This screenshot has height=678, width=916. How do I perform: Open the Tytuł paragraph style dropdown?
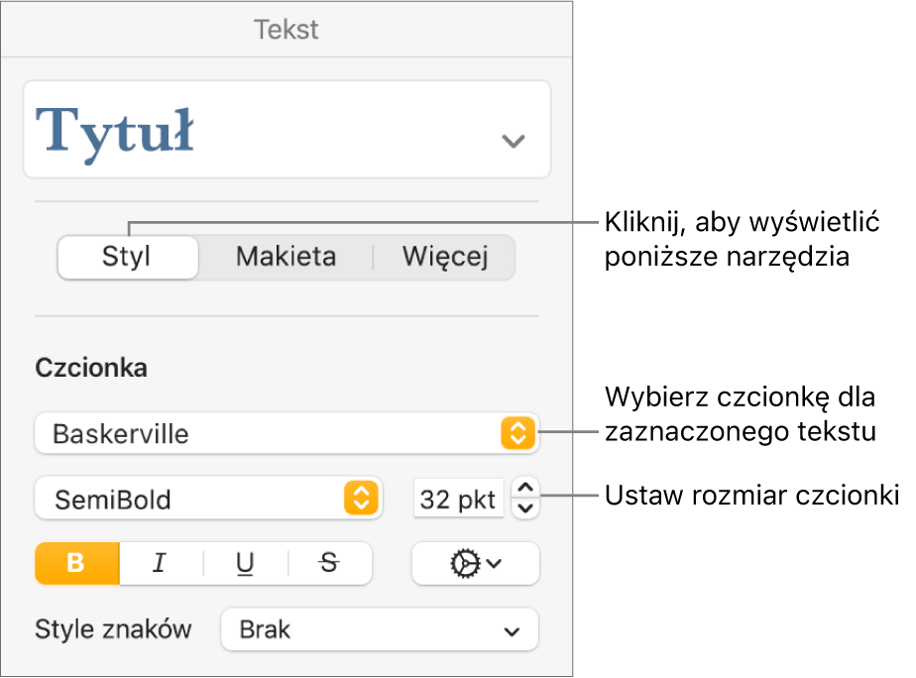click(x=286, y=129)
